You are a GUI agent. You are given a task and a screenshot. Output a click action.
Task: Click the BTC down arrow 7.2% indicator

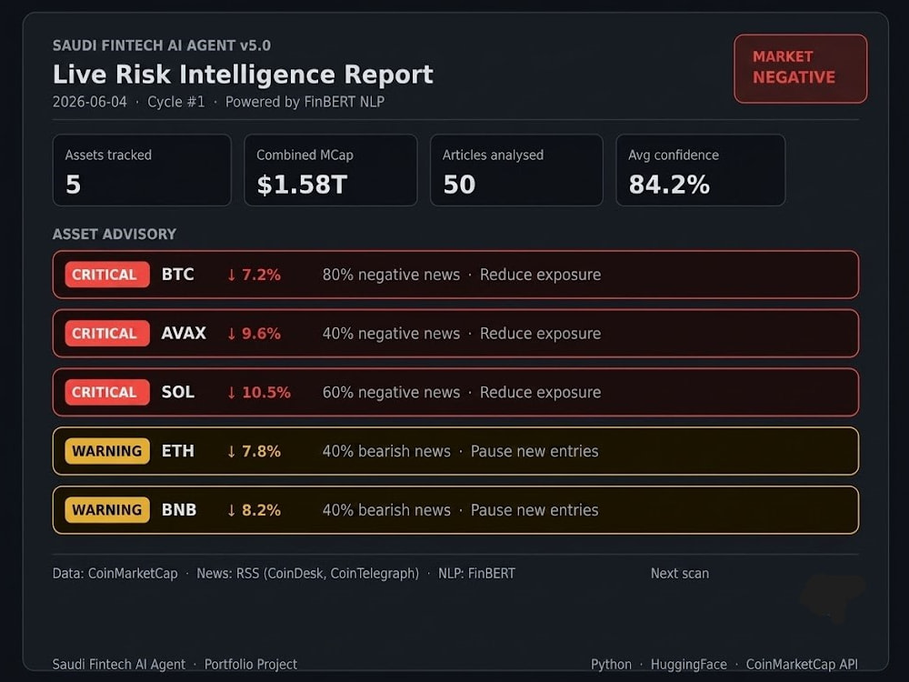254,275
